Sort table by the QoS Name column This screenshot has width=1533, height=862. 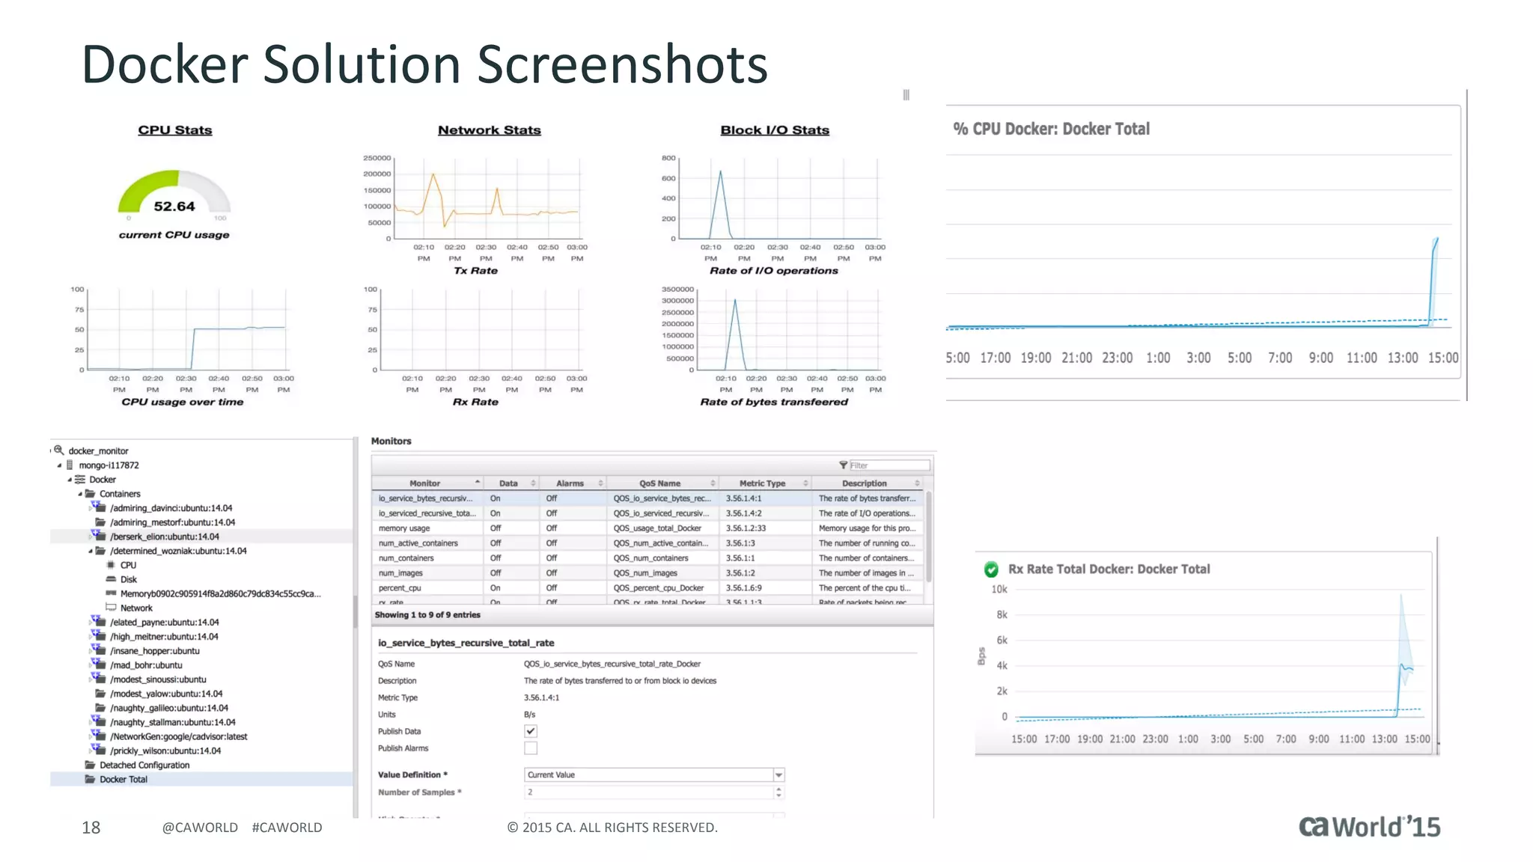pyautogui.click(x=662, y=483)
